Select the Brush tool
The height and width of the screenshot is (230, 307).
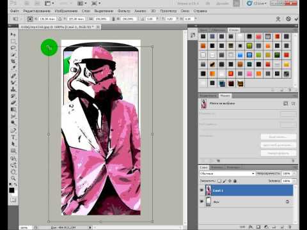pyautogui.click(x=13, y=82)
